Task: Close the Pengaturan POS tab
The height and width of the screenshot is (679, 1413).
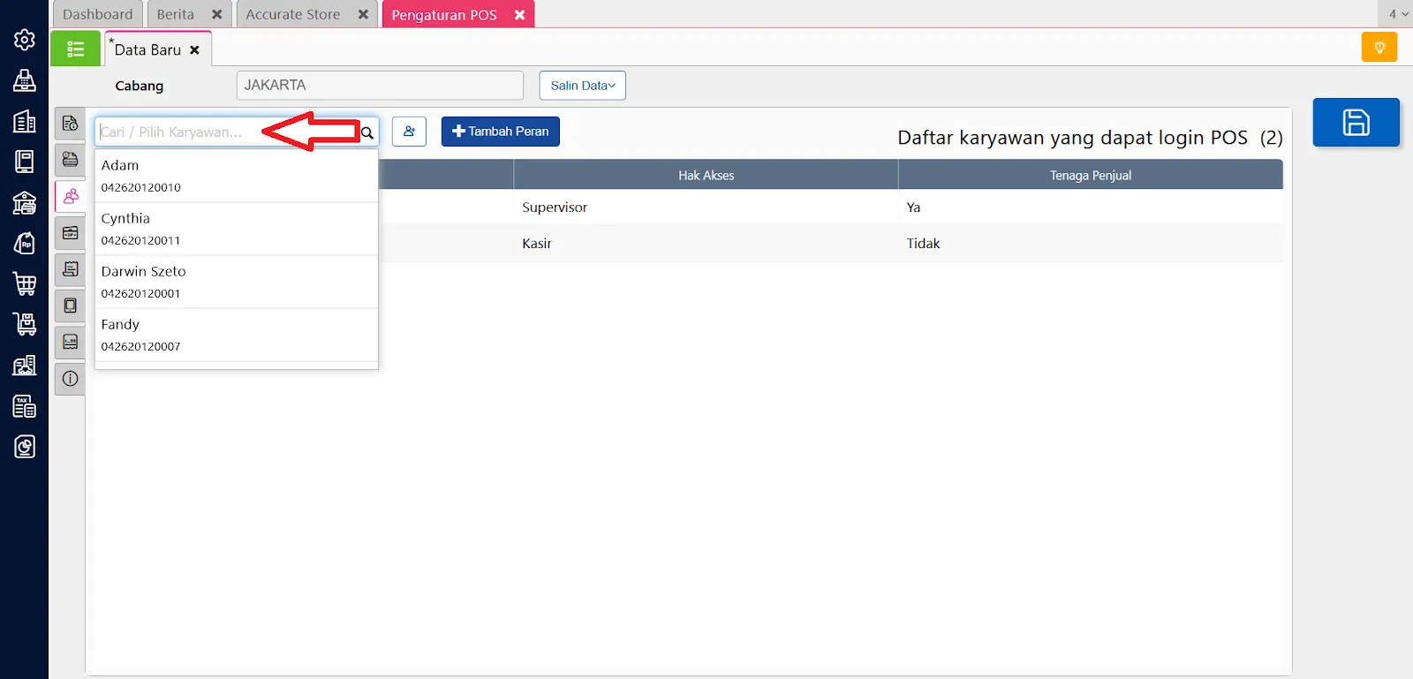Action: [520, 15]
